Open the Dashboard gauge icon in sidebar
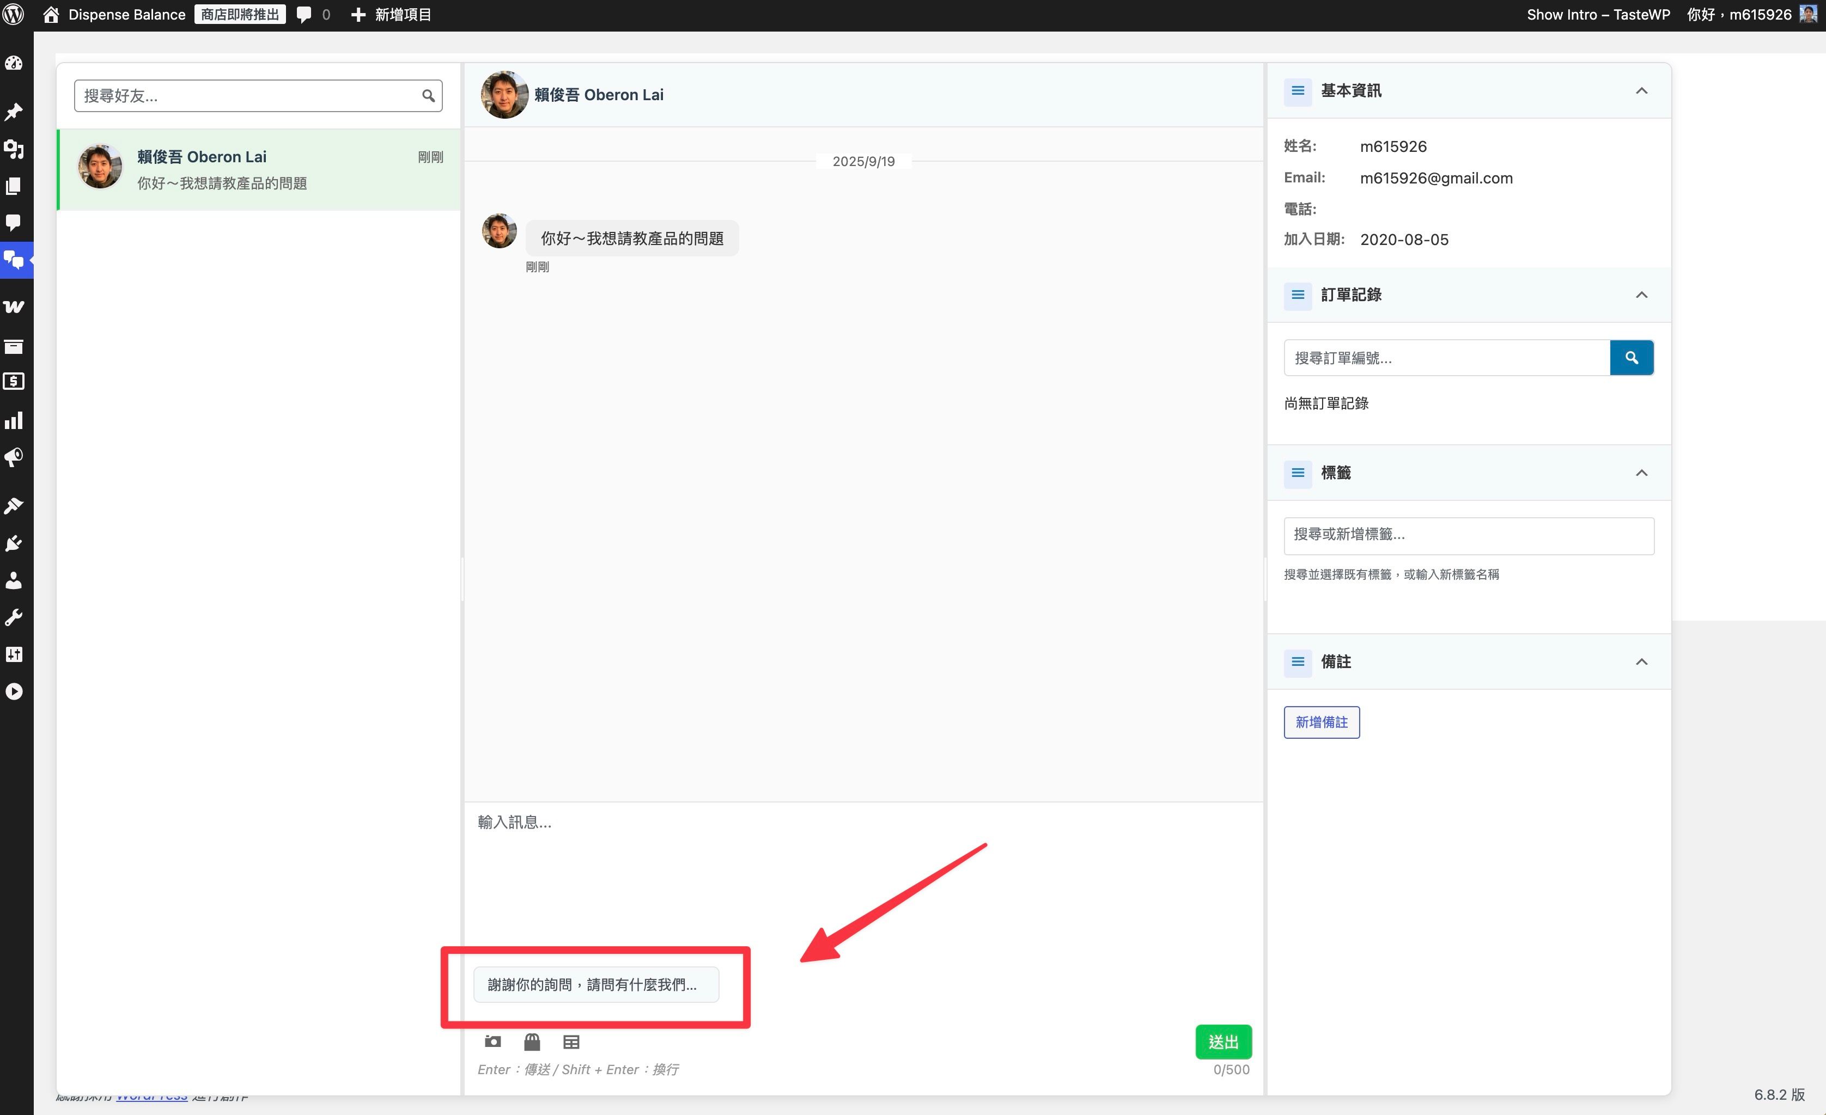Screen dimensions: 1826x1115 tap(14, 64)
